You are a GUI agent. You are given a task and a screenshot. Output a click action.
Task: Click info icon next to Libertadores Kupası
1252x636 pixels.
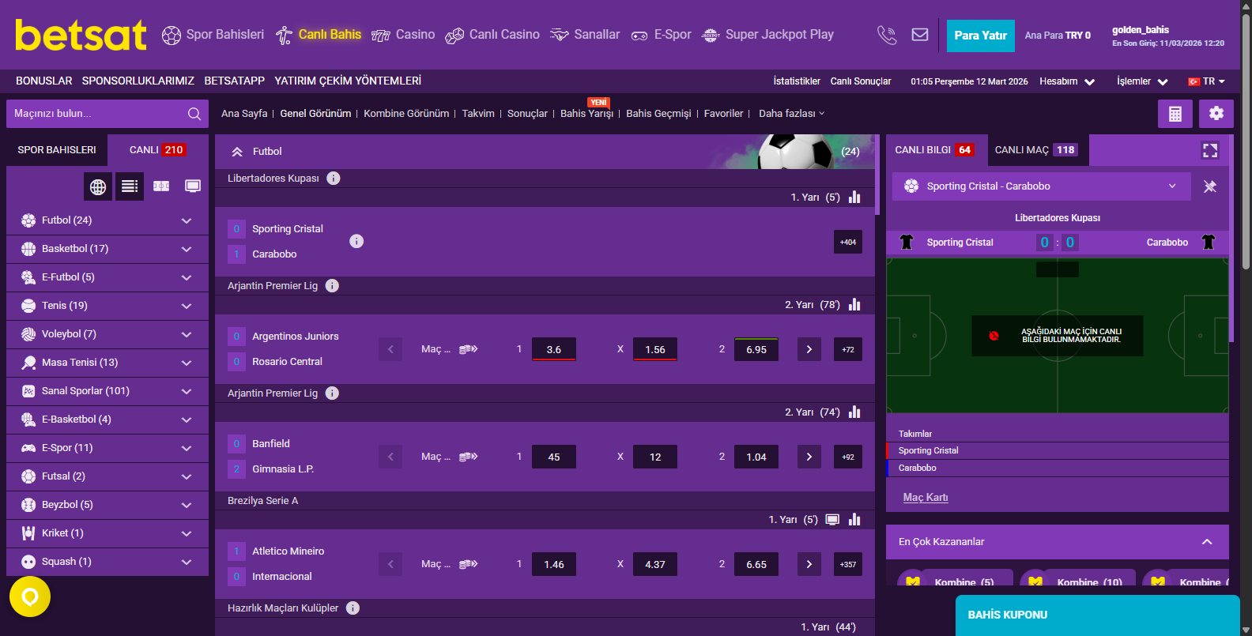pyautogui.click(x=334, y=179)
